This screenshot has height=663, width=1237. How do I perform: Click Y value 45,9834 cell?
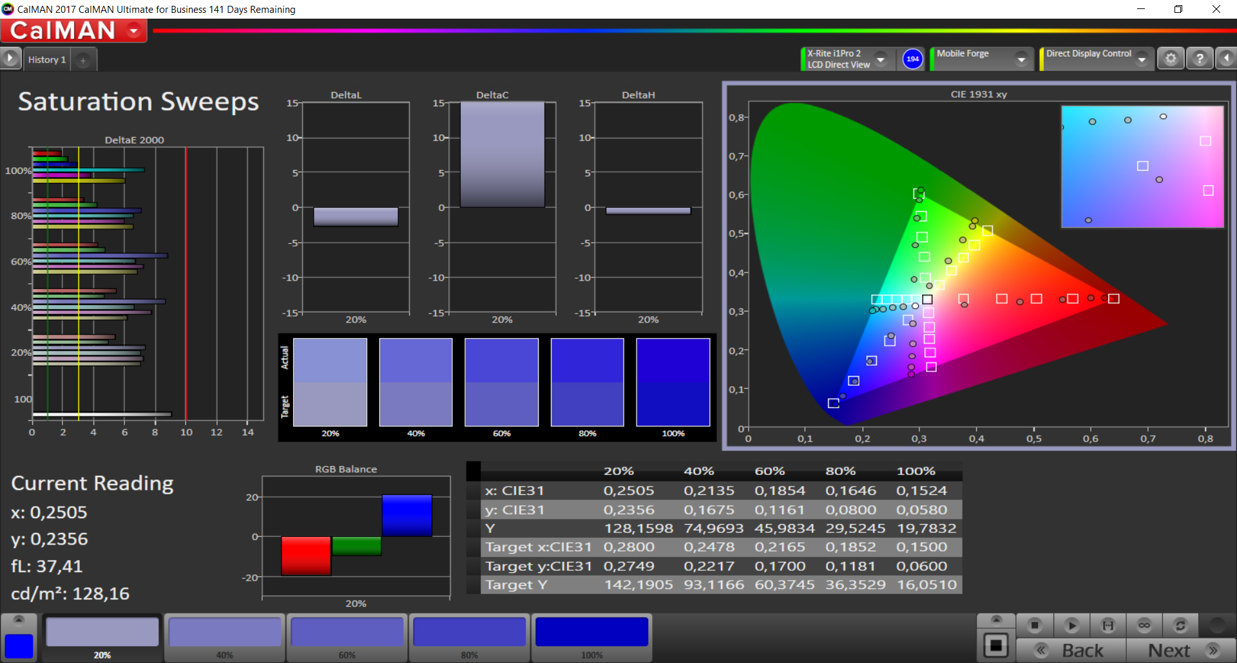pyautogui.click(x=784, y=528)
